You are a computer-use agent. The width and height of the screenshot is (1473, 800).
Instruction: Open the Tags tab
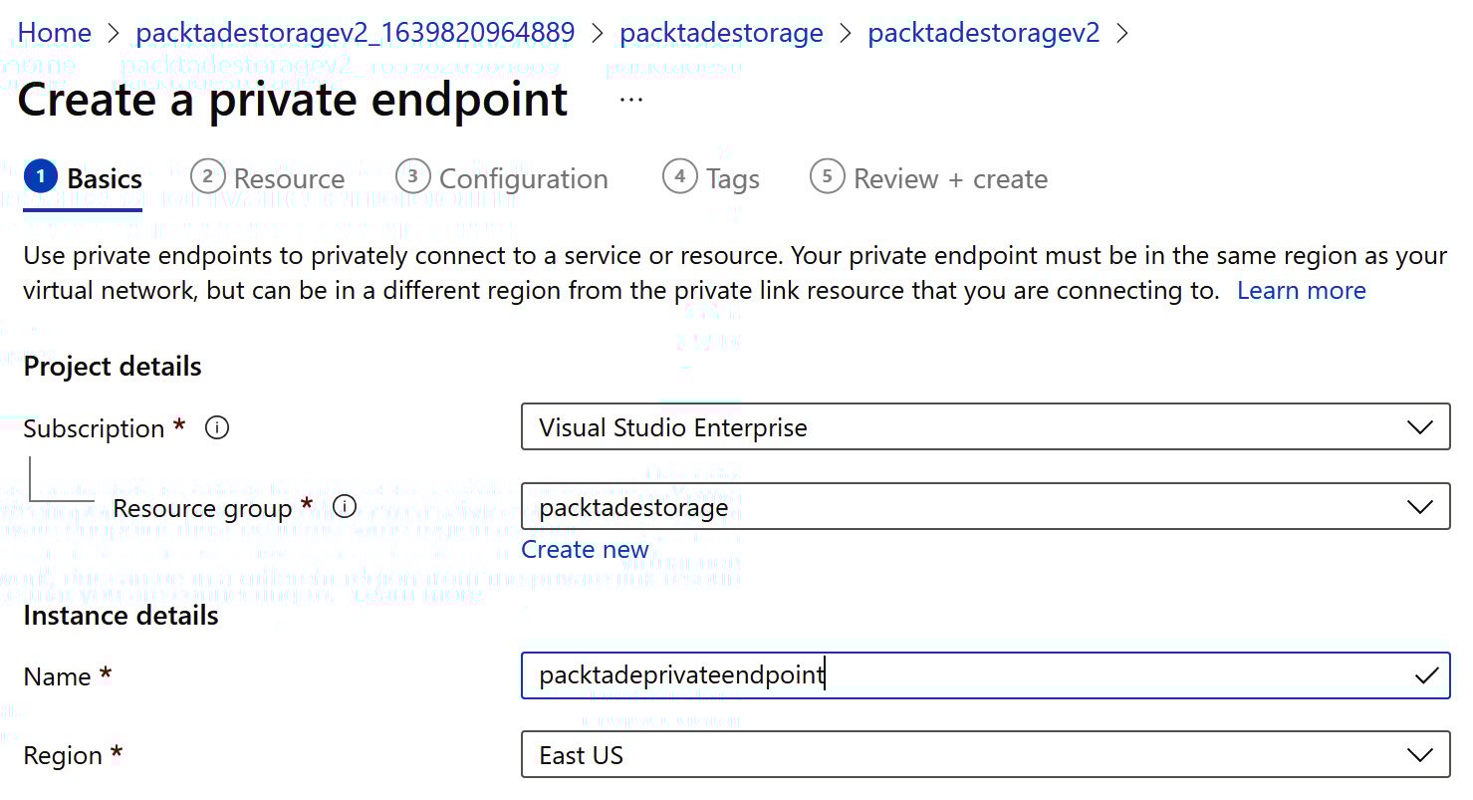[733, 179]
